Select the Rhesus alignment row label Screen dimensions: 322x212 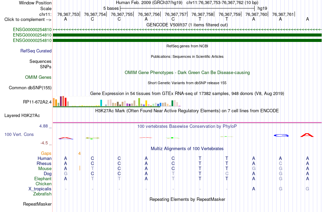click(x=44, y=163)
